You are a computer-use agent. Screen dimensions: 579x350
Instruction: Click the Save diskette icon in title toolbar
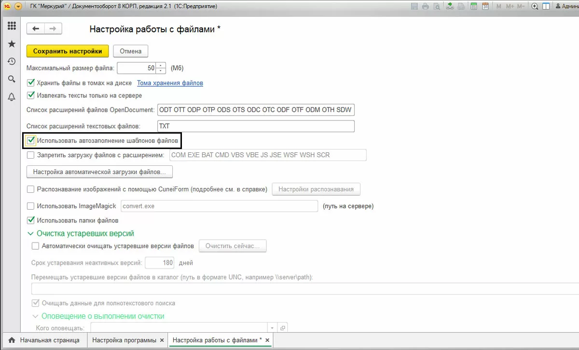coord(415,6)
